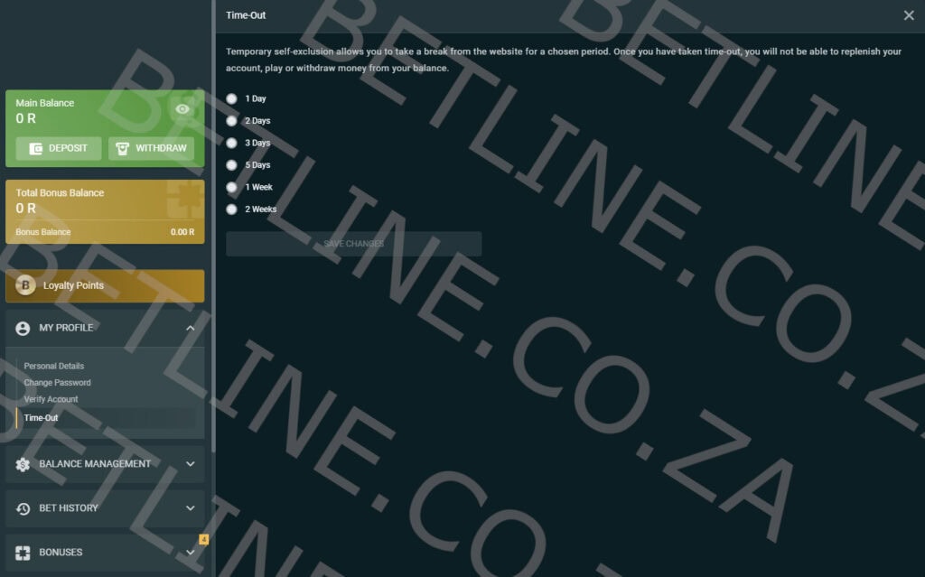Click the My Profile header
The width and height of the screenshot is (925, 577).
pos(105,328)
